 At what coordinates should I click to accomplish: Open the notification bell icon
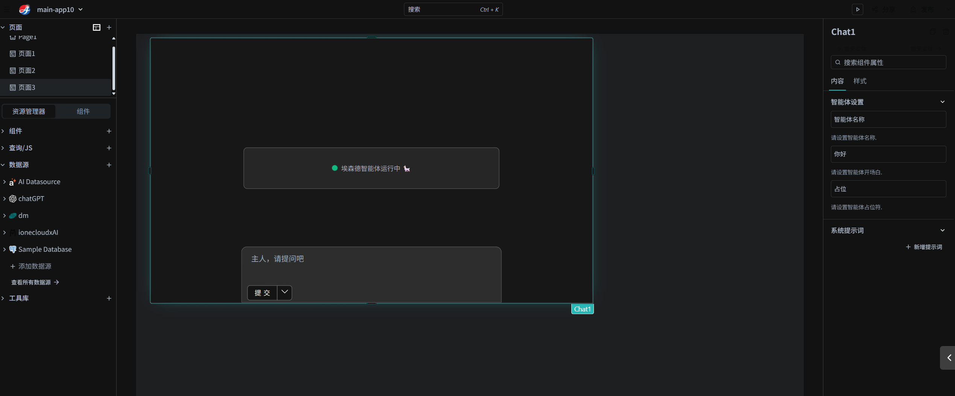[913, 9]
